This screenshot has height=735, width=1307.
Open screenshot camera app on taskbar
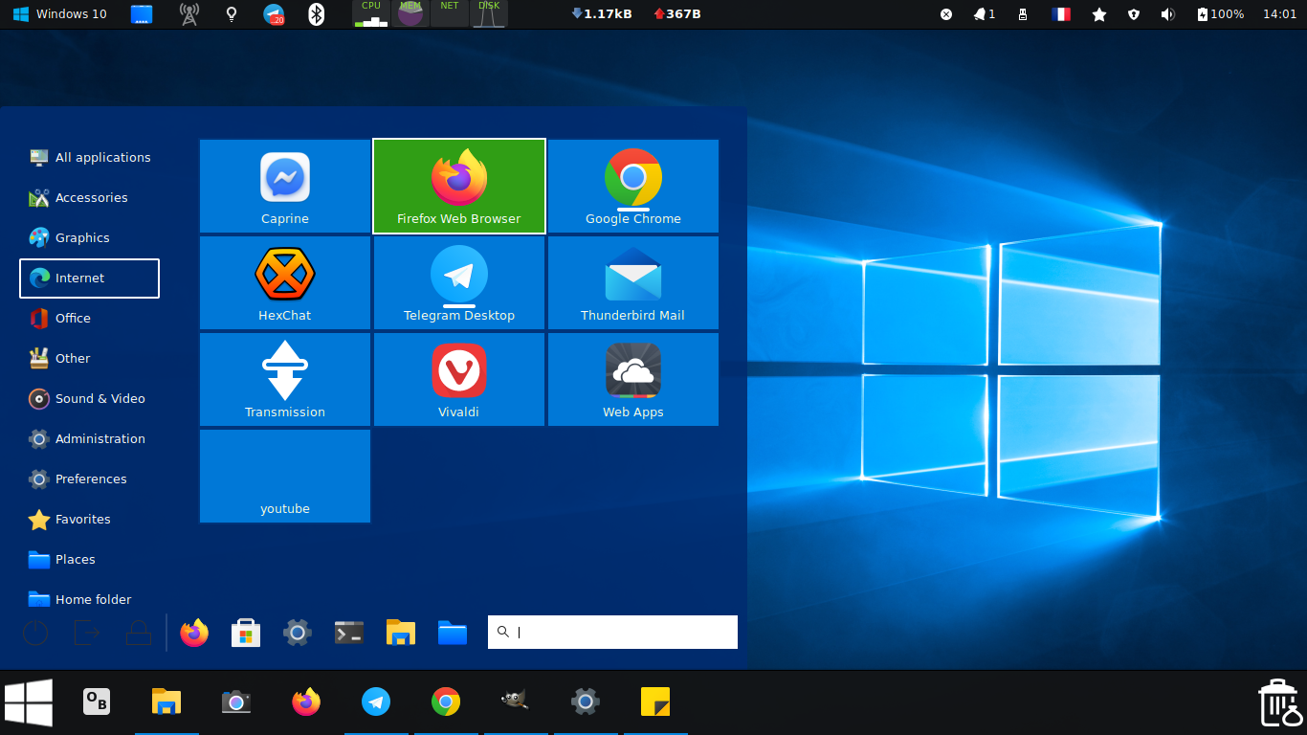tap(236, 702)
